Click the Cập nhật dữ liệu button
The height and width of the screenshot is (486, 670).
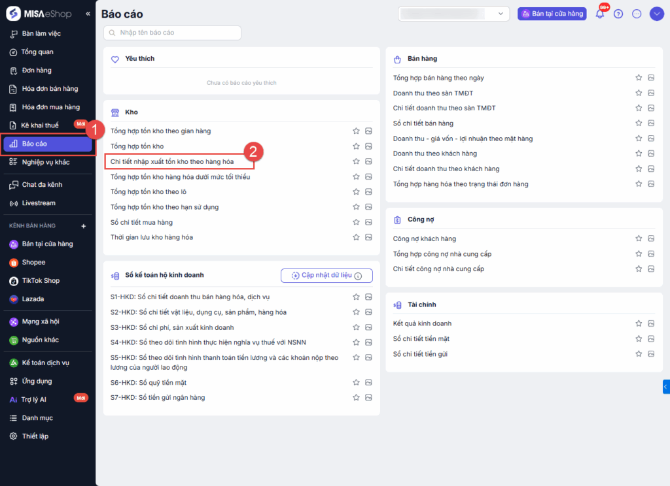326,276
